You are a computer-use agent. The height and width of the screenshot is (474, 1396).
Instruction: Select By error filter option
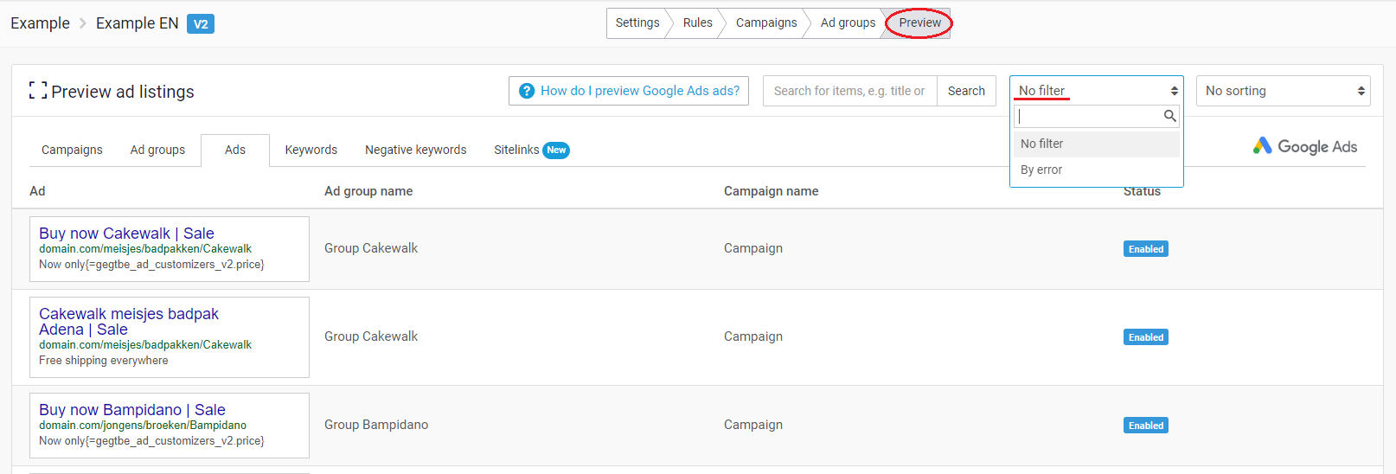tap(1041, 170)
